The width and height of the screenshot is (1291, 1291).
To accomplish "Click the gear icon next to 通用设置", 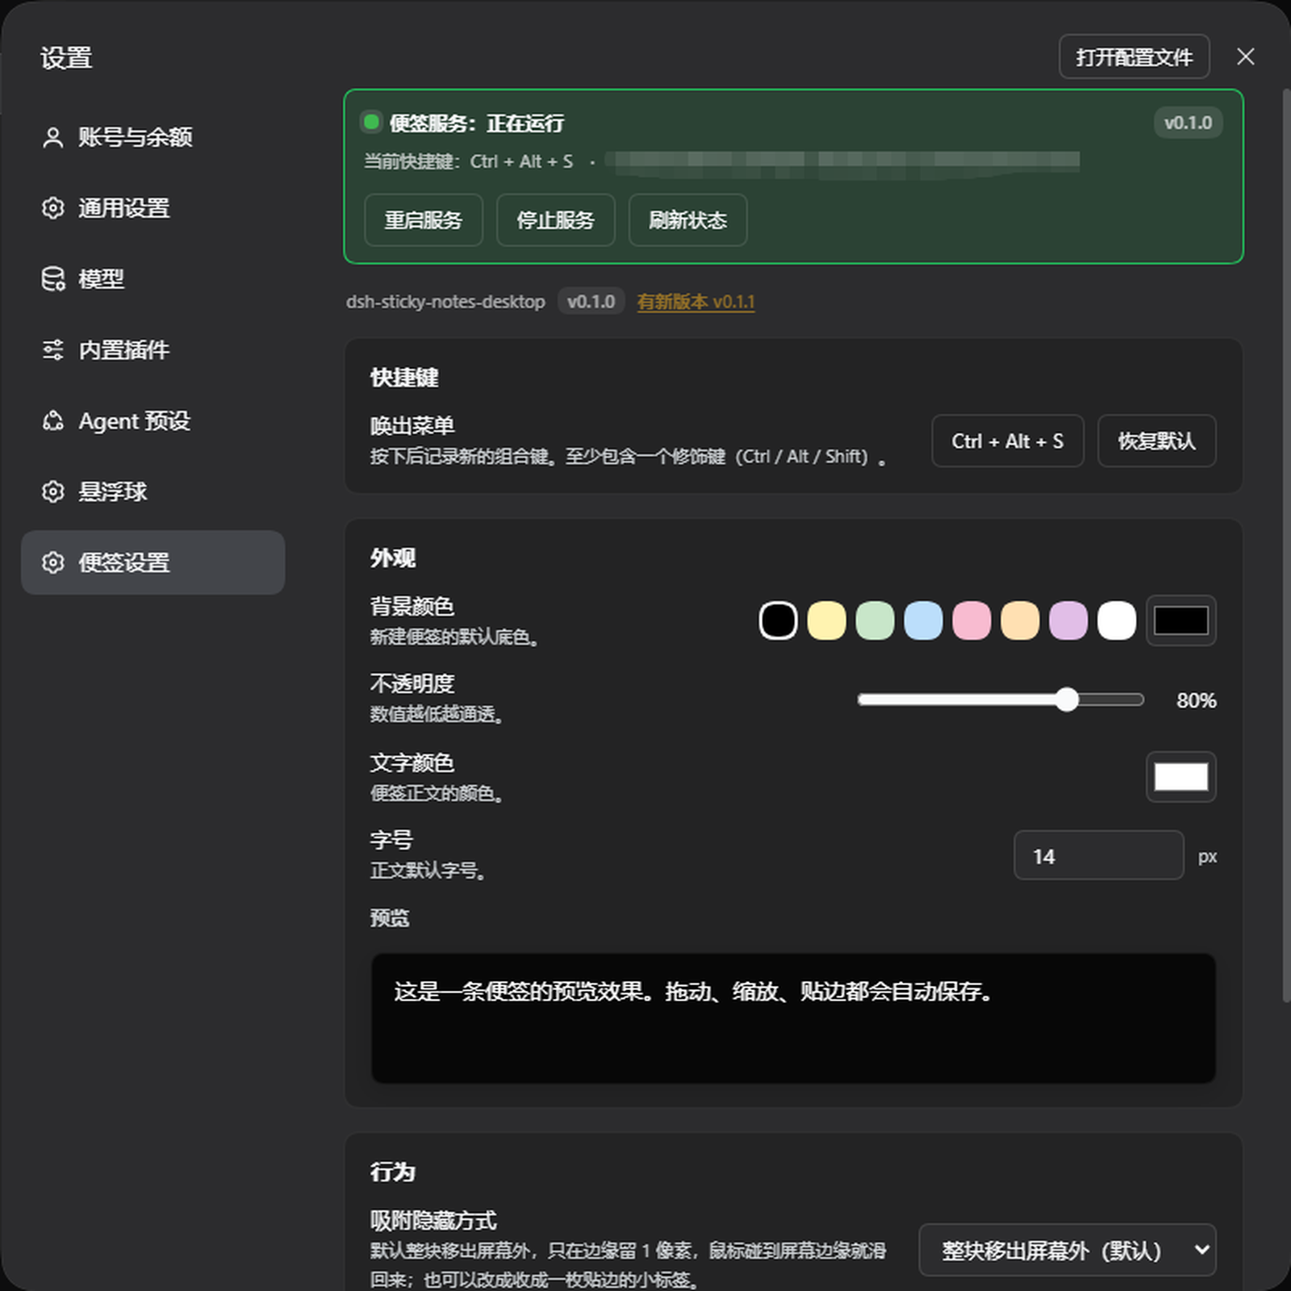I will pos(52,208).
